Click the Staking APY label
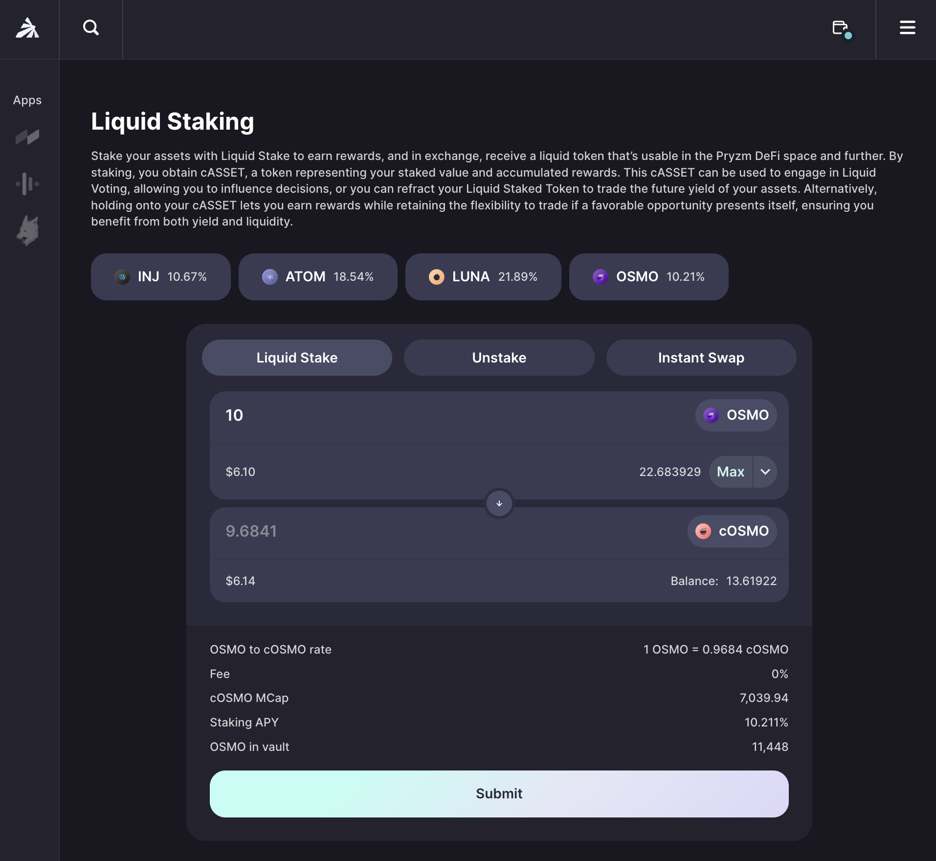Screen dimensions: 936x861 245,723
